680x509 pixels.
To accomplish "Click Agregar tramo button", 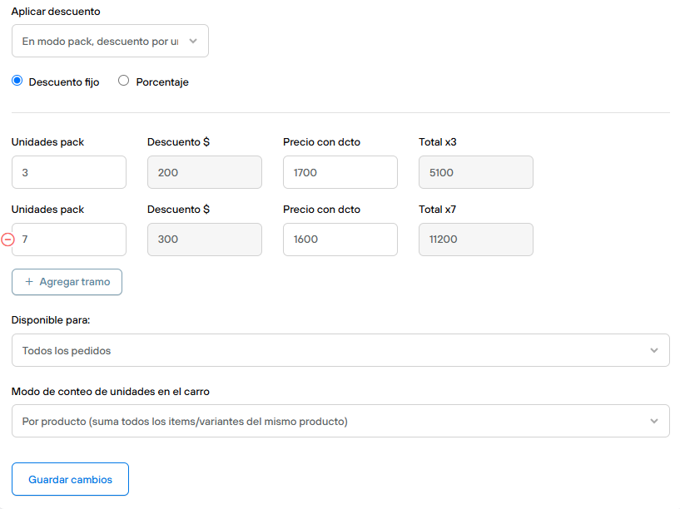I will click(x=67, y=282).
